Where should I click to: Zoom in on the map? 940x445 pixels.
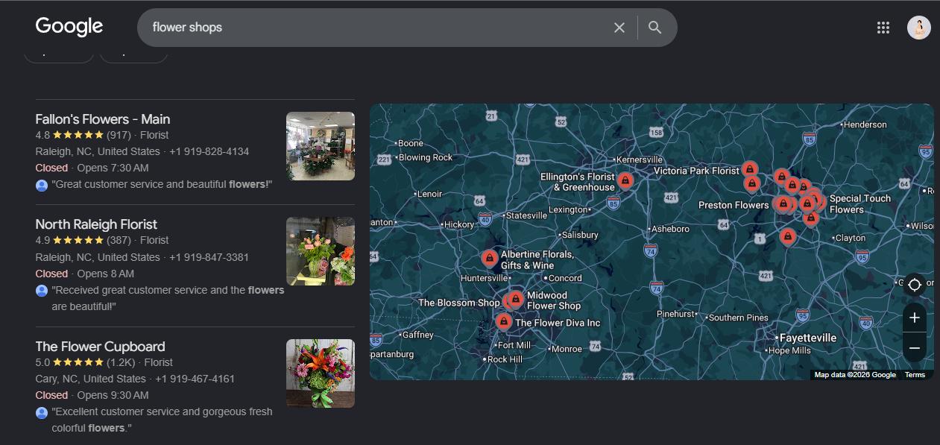(x=915, y=318)
